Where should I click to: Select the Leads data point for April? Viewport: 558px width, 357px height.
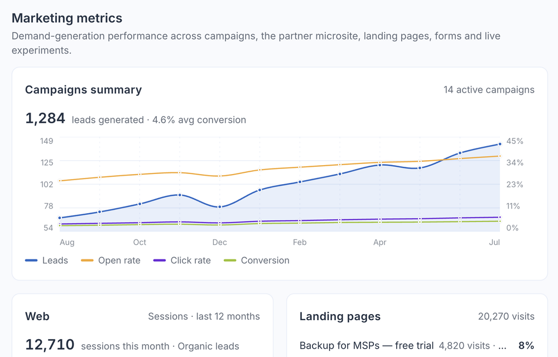click(x=379, y=165)
